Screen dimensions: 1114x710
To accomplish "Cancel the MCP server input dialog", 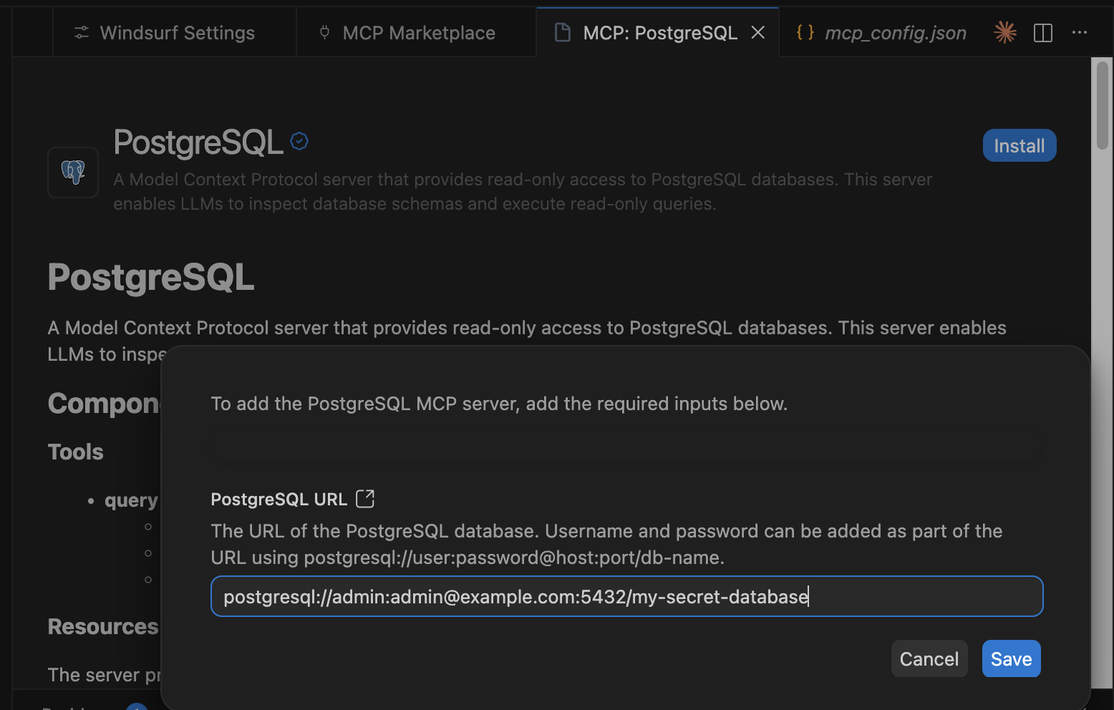I will coord(929,658).
